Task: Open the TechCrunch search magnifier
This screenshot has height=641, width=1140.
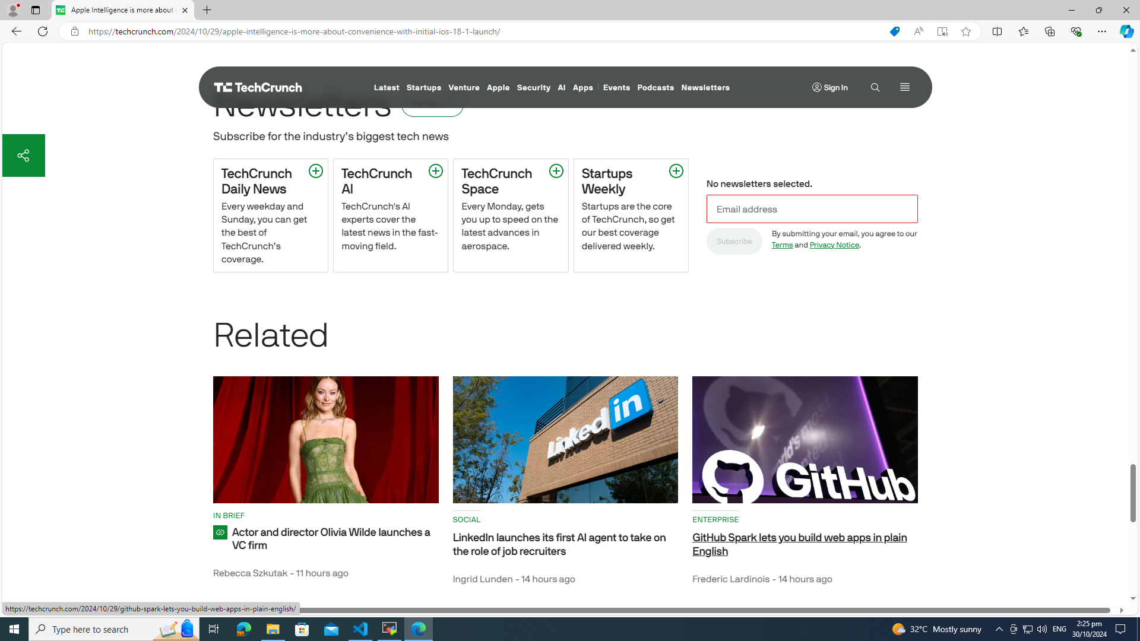Action: point(875,87)
